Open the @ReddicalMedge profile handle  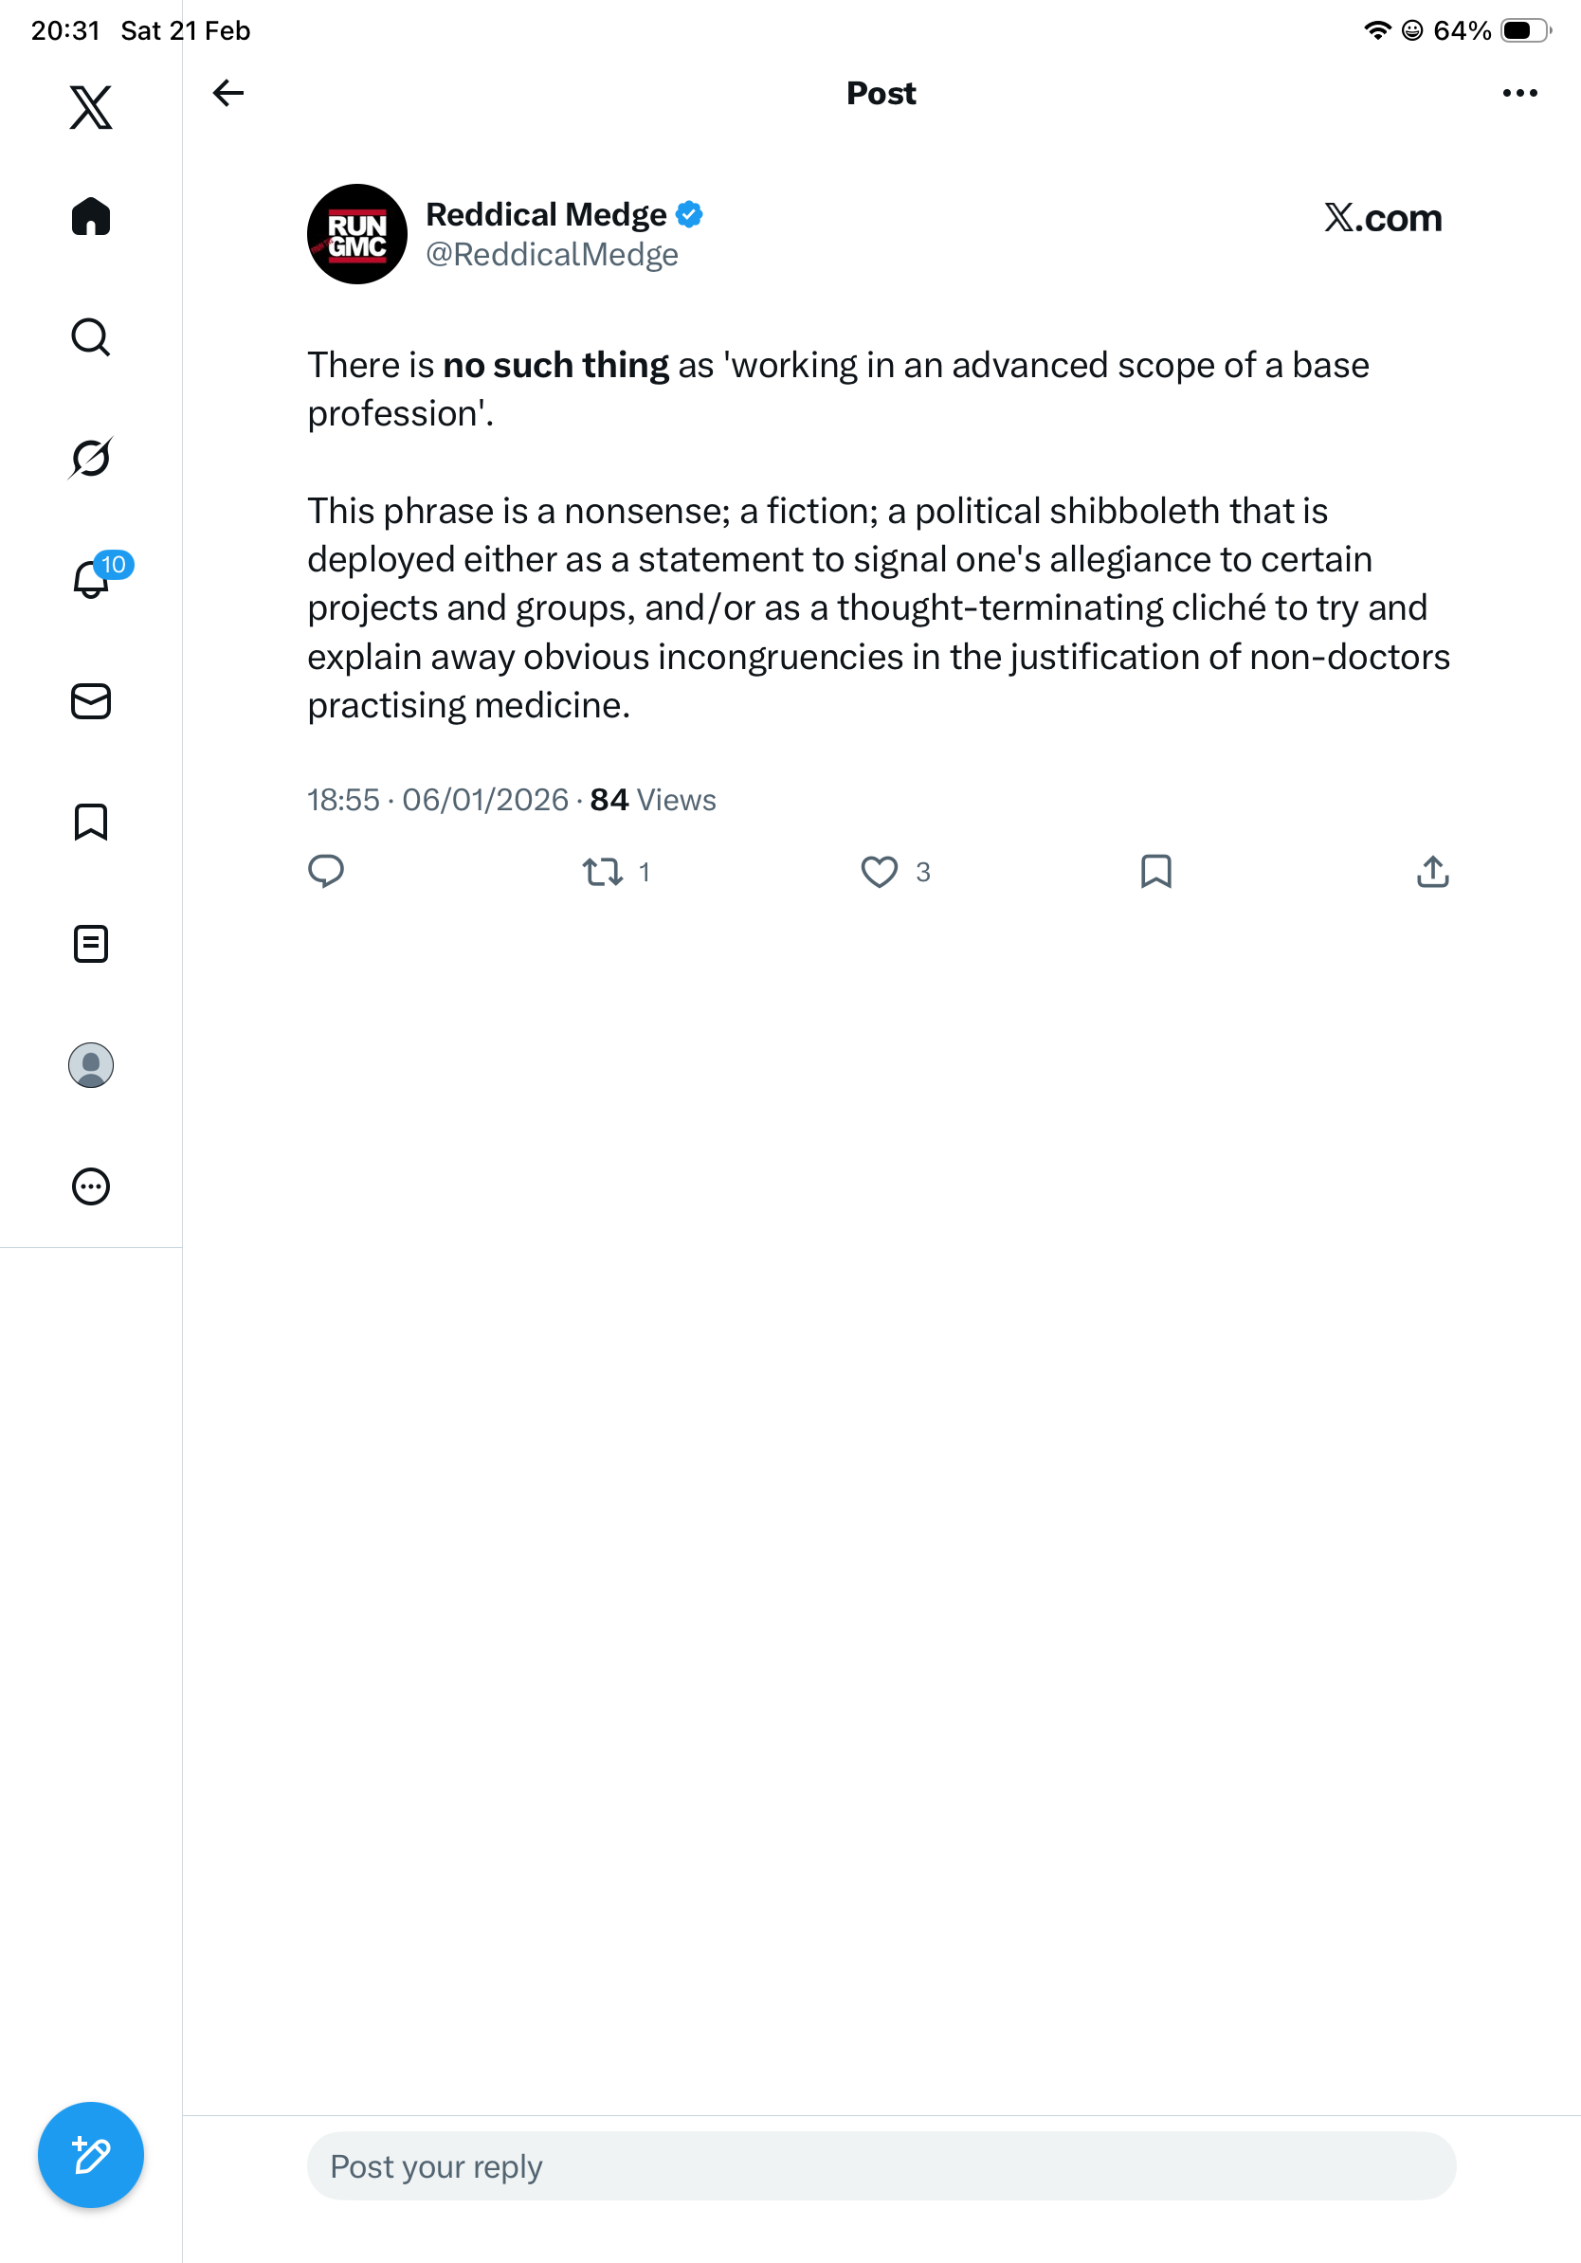click(x=552, y=255)
